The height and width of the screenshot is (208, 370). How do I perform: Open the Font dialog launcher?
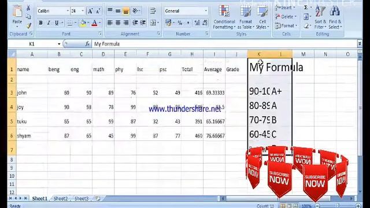click(100, 34)
